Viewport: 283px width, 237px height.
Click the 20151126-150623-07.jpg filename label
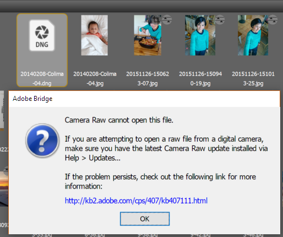pyautogui.click(x=148, y=79)
